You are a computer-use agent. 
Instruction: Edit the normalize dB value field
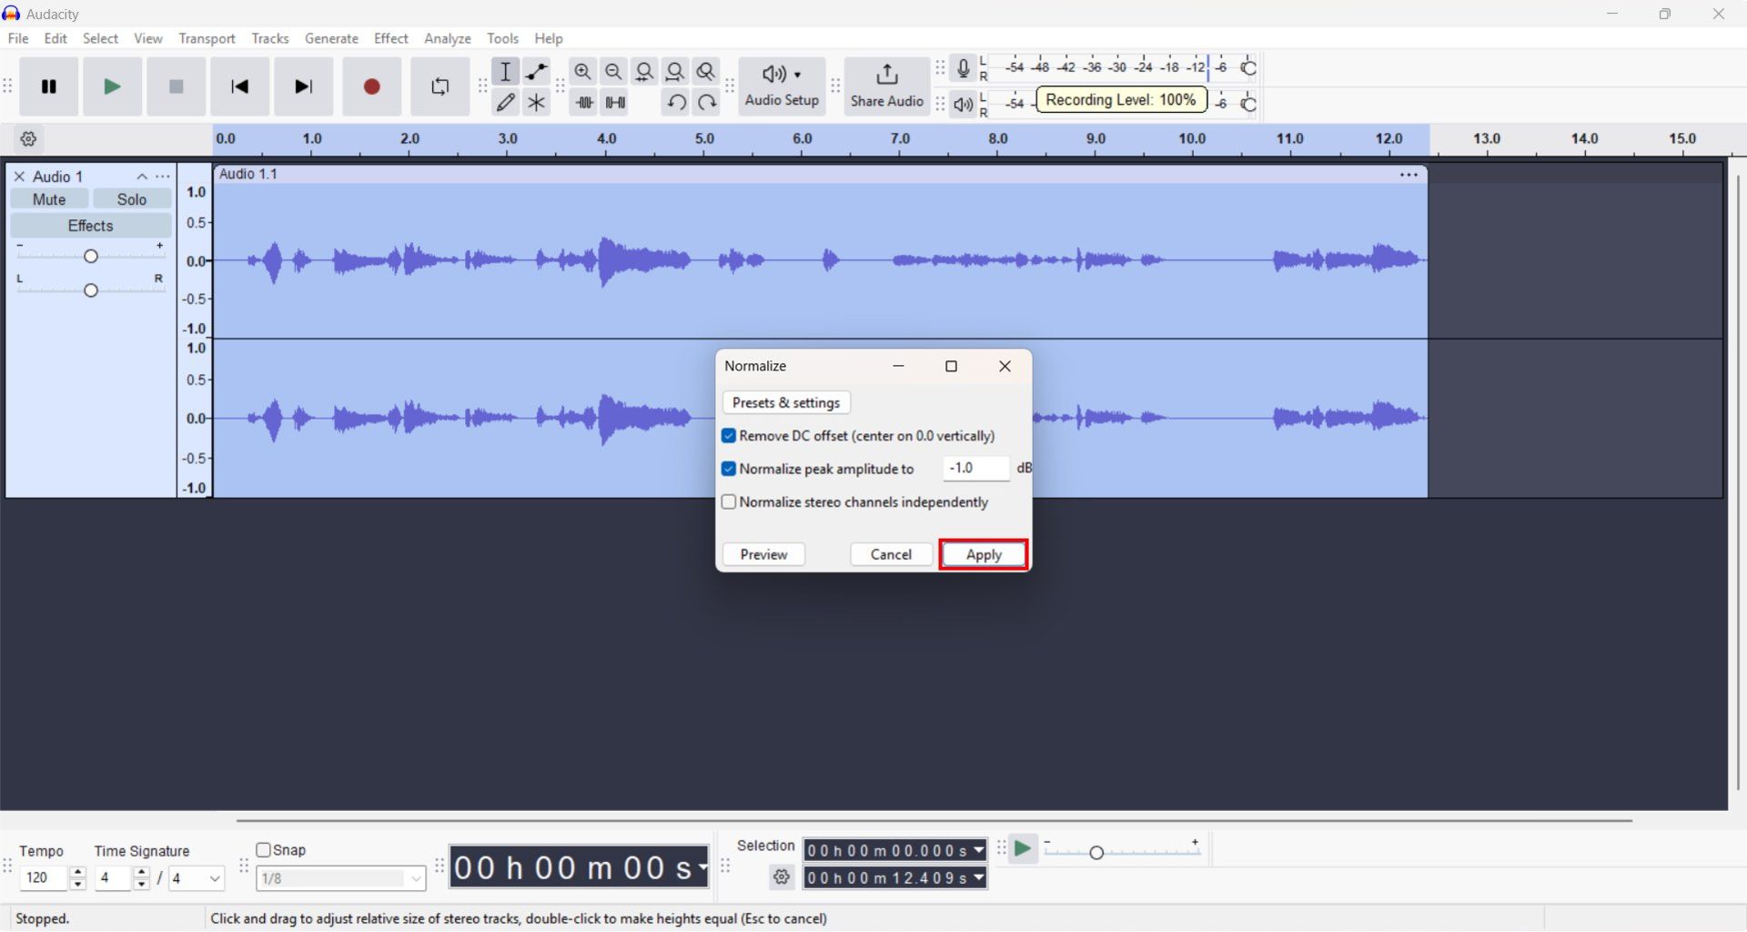(x=975, y=468)
